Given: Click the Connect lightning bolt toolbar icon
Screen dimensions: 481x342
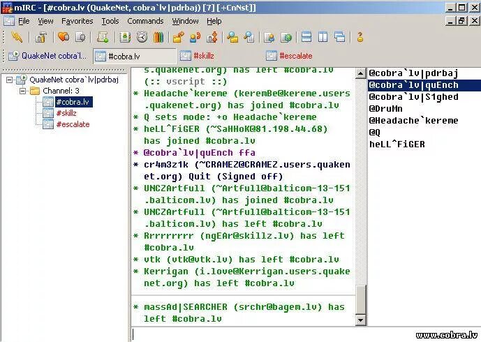Looking at the screenshot, I should pyautogui.click(x=16, y=38).
